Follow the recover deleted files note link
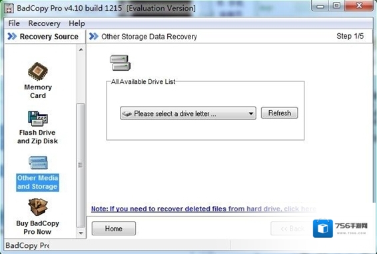The image size is (377, 254). coord(203,209)
